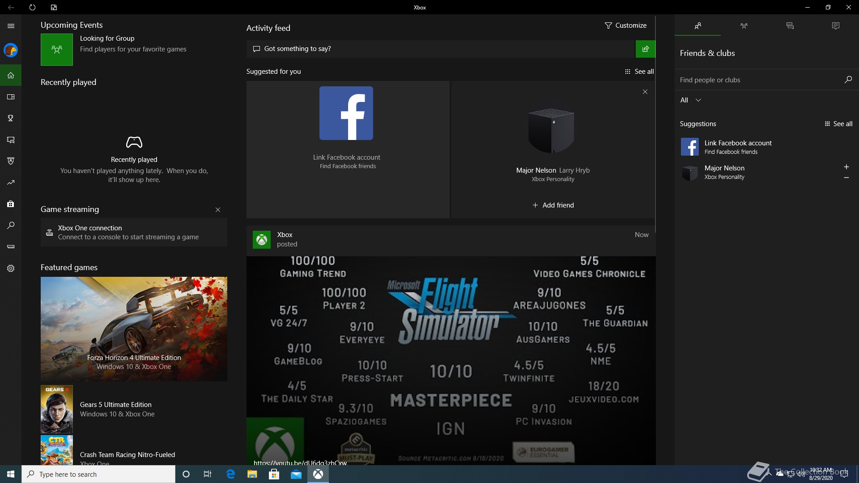This screenshot has height=483, width=859.
Task: Remove Major Nelson suggestion with minus icon
Action: tap(846, 178)
